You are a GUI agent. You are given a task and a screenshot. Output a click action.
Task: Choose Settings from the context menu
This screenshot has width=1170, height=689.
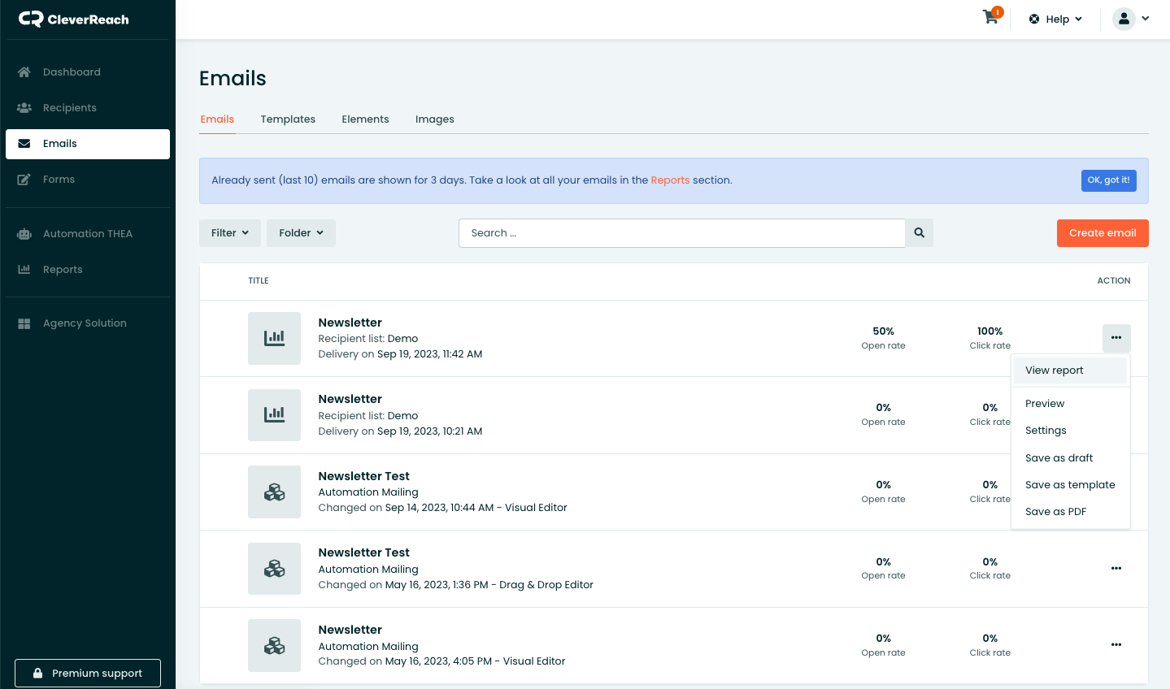tap(1070, 431)
